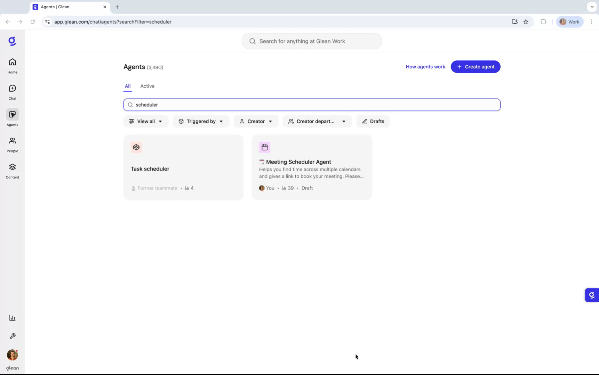Select the Content icon in the sidebar
This screenshot has width=599, height=375.
[x=12, y=171]
